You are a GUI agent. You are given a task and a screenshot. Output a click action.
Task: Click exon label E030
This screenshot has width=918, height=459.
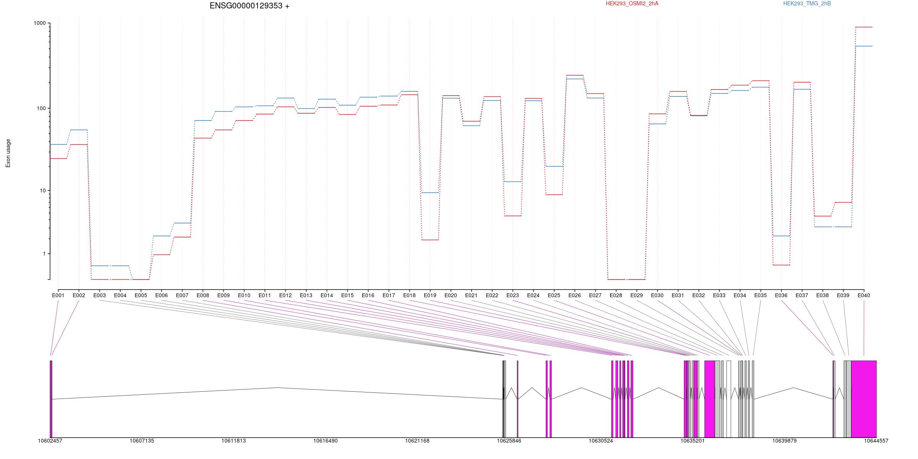(657, 295)
